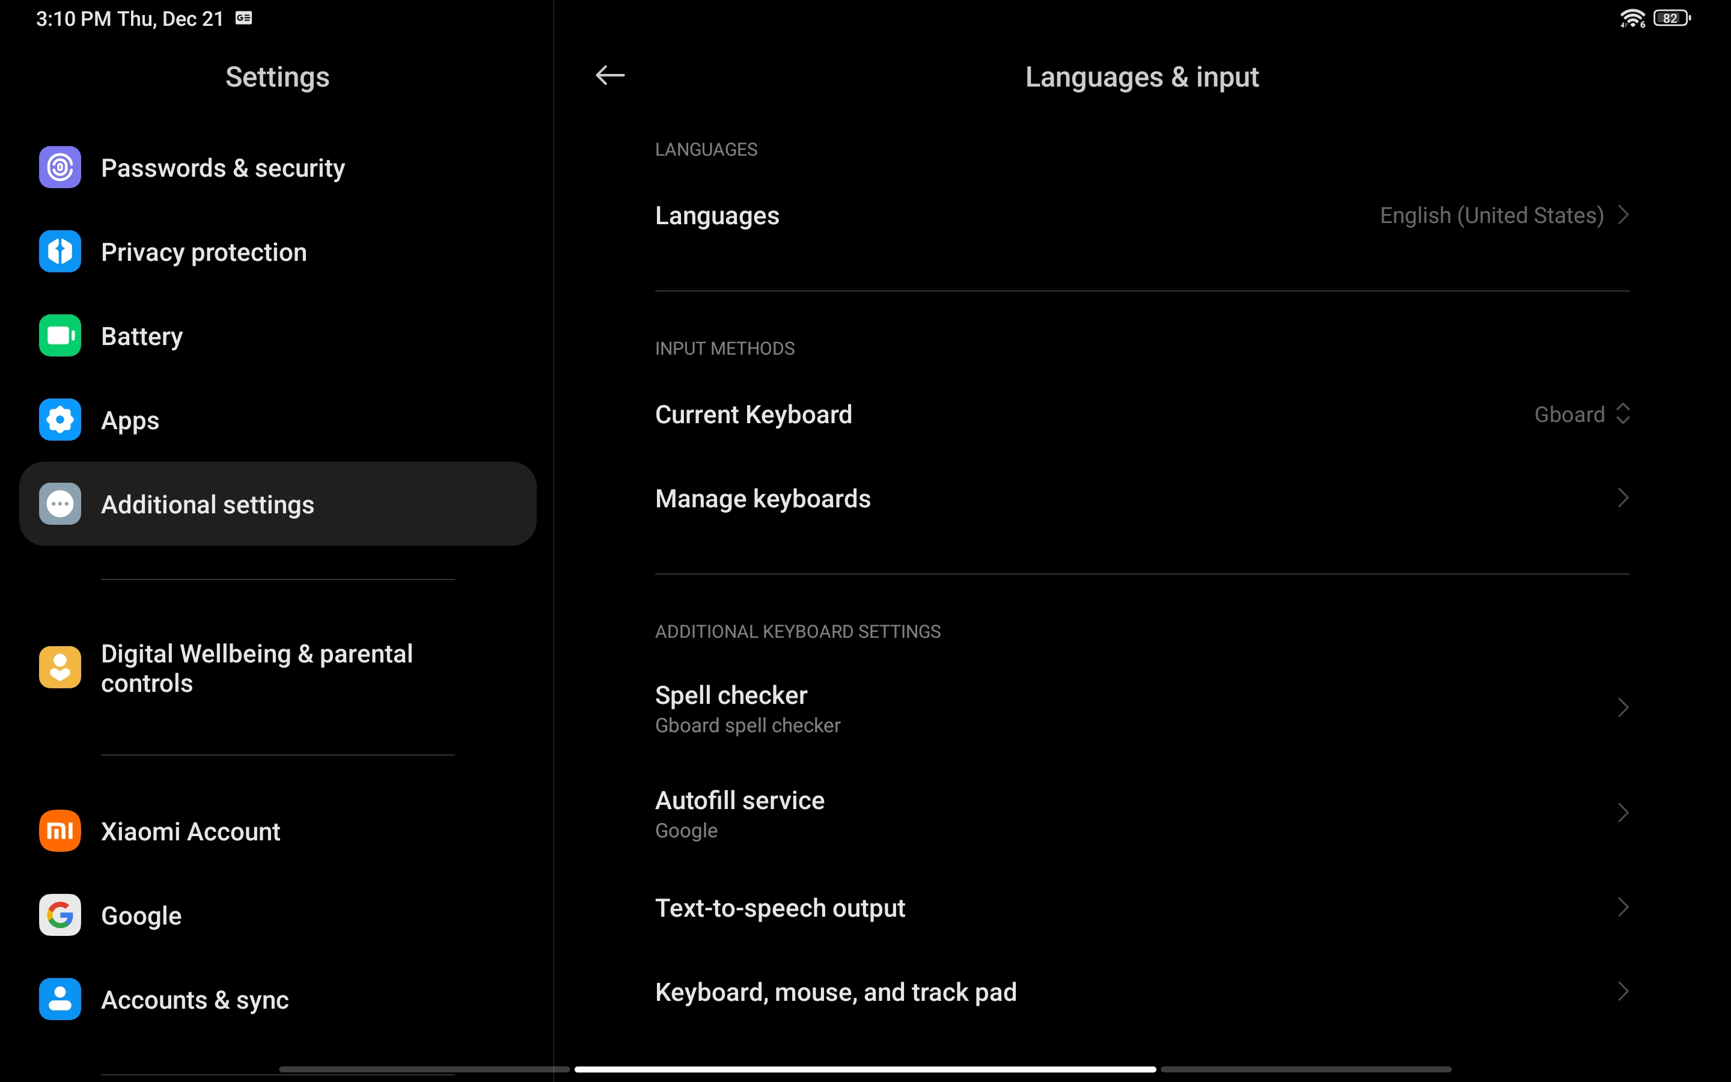Tap the Google subtitle under Autofill service
The width and height of the screenshot is (1731, 1082).
click(686, 831)
